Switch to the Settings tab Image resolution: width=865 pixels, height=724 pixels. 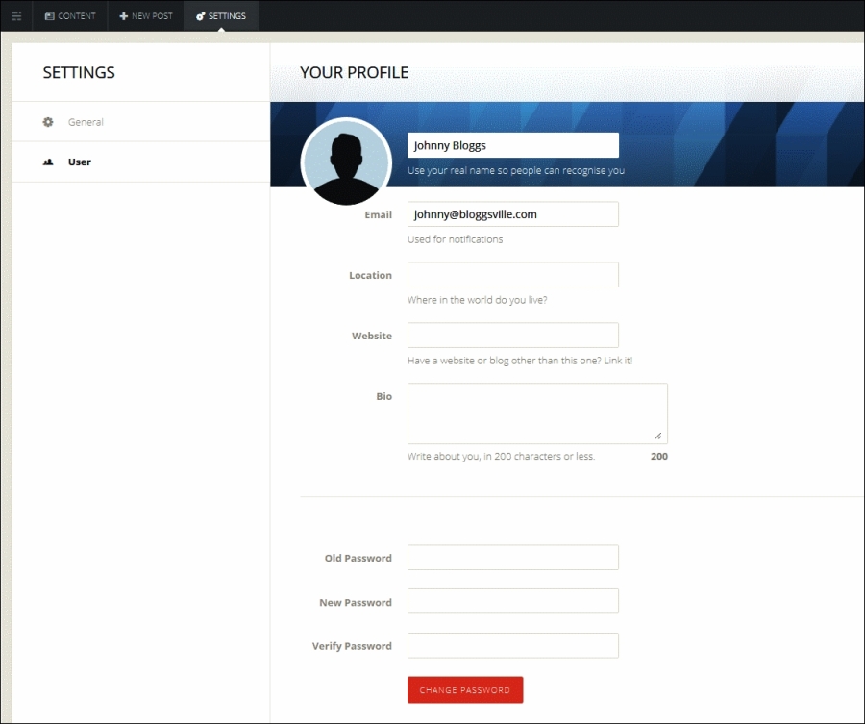[221, 16]
